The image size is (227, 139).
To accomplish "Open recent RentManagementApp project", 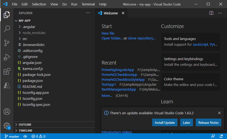I will point(119,89).
